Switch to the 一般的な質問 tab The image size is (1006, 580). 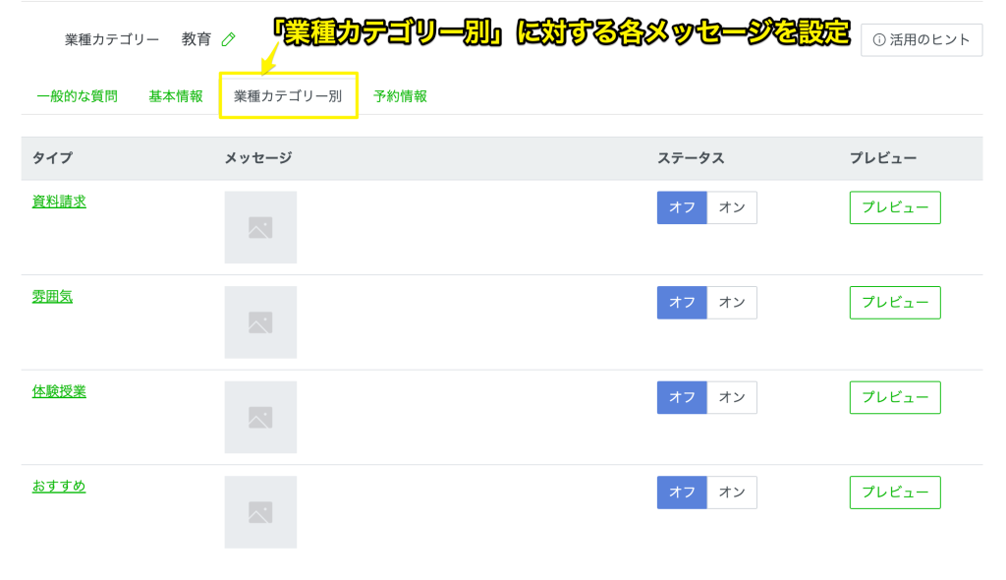click(78, 96)
